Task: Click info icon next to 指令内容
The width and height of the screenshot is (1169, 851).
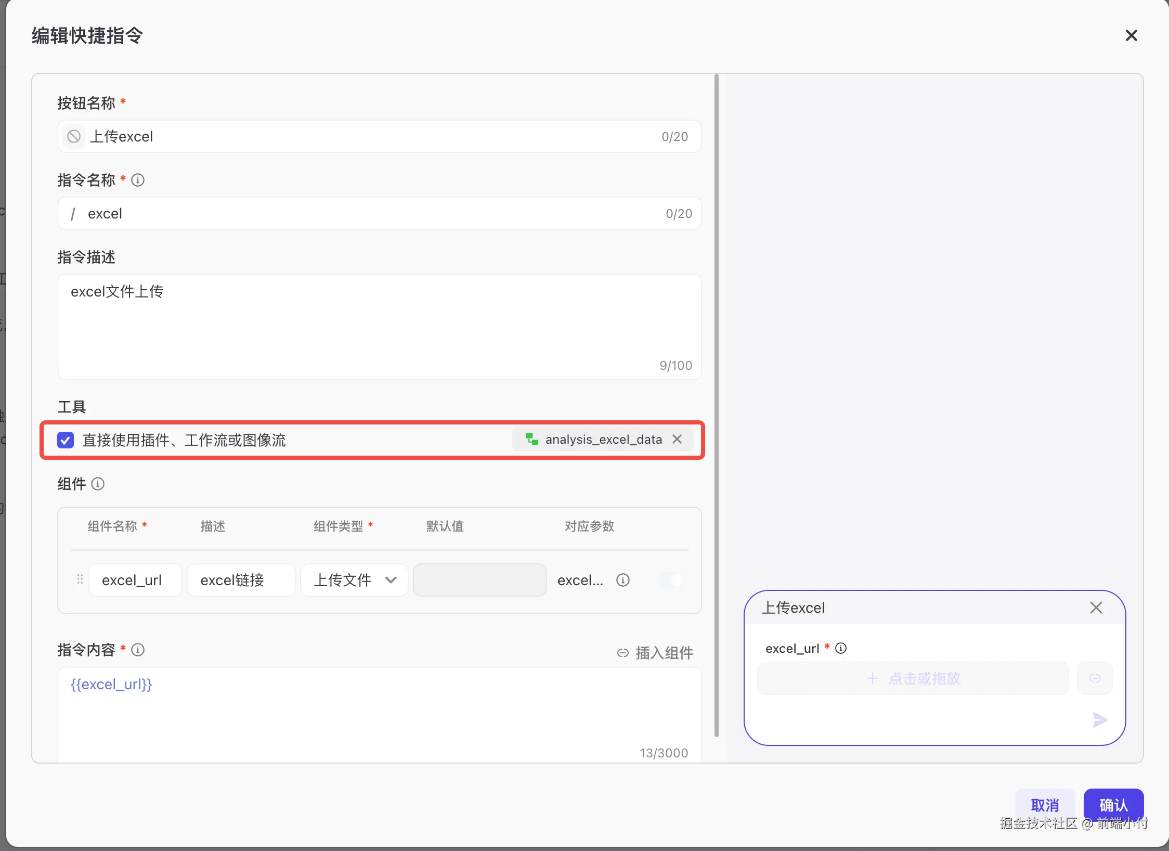Action: (138, 650)
